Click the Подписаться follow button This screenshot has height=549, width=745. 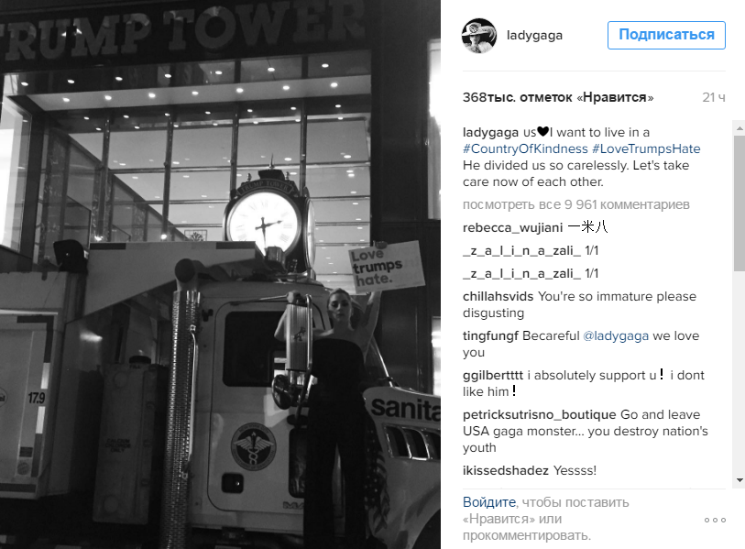666,35
